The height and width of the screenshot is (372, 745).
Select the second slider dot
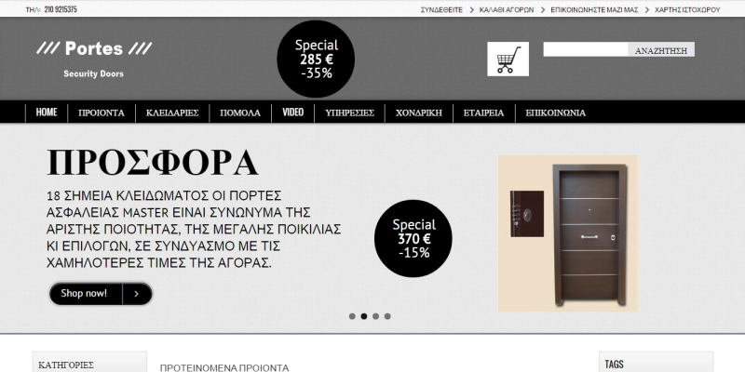364,316
